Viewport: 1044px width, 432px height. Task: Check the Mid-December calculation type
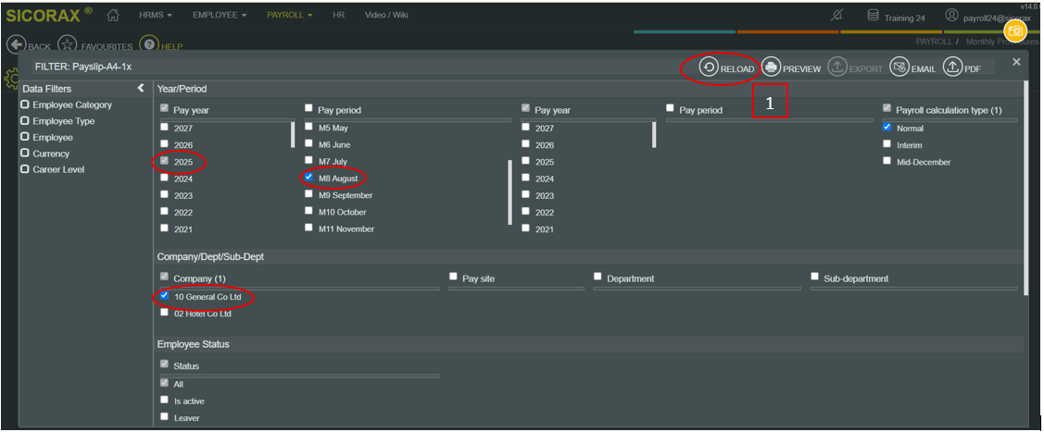click(x=887, y=160)
